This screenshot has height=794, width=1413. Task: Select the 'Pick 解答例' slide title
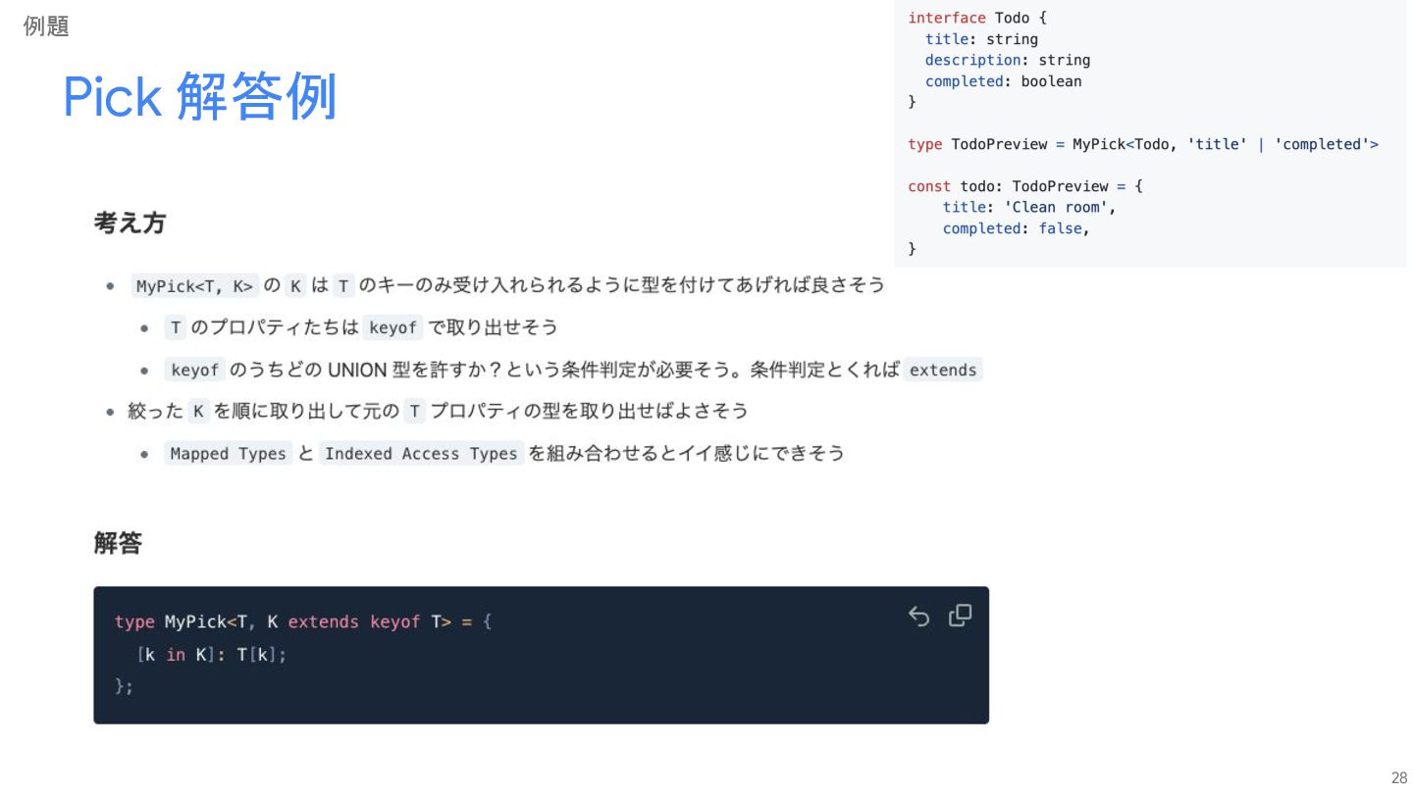tap(200, 97)
